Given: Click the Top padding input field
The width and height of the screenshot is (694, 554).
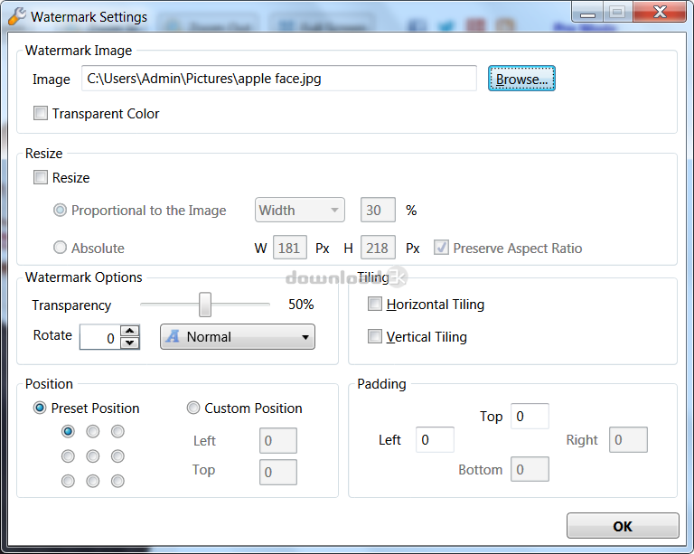Looking at the screenshot, I should [x=530, y=417].
